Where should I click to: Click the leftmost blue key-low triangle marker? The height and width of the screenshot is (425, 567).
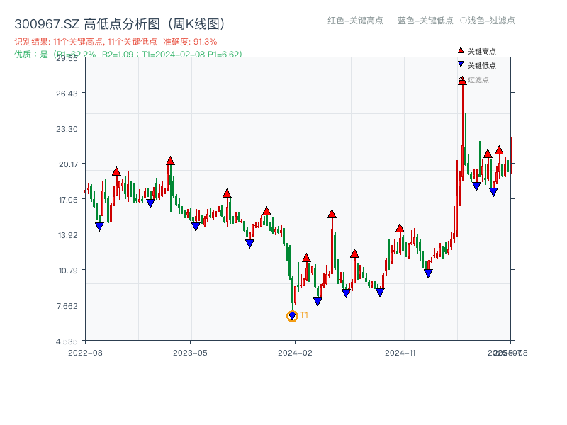pyautogui.click(x=99, y=227)
